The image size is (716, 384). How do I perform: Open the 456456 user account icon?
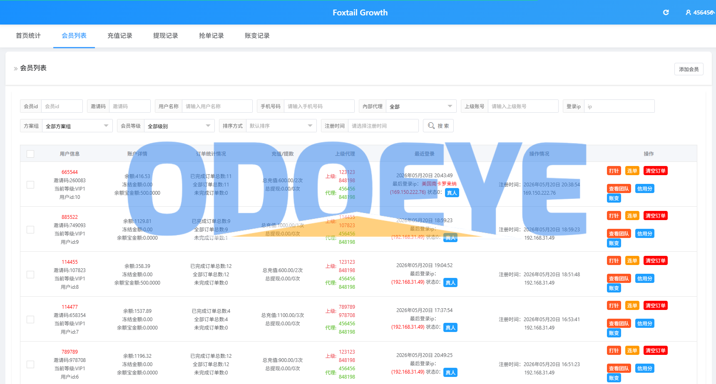click(x=689, y=12)
